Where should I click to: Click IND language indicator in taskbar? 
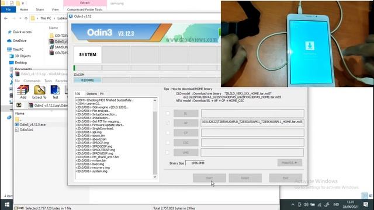coord(336,205)
